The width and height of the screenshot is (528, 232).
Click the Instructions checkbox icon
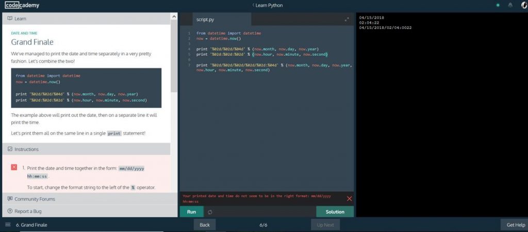coord(10,149)
